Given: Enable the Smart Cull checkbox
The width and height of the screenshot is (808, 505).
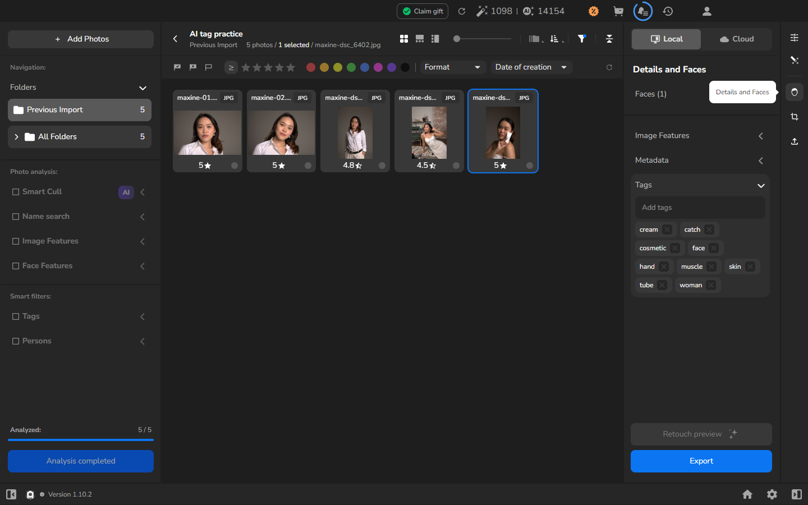Looking at the screenshot, I should point(16,192).
